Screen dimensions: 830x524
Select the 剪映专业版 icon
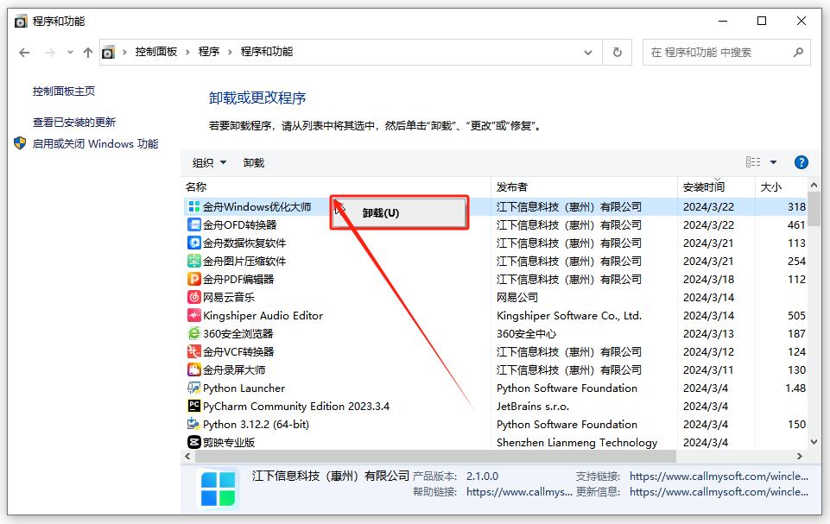tap(194, 442)
